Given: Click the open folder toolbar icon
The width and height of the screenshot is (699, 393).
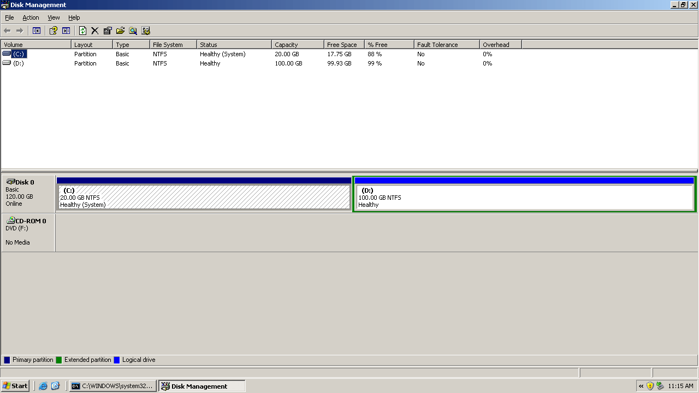Looking at the screenshot, I should (x=121, y=31).
